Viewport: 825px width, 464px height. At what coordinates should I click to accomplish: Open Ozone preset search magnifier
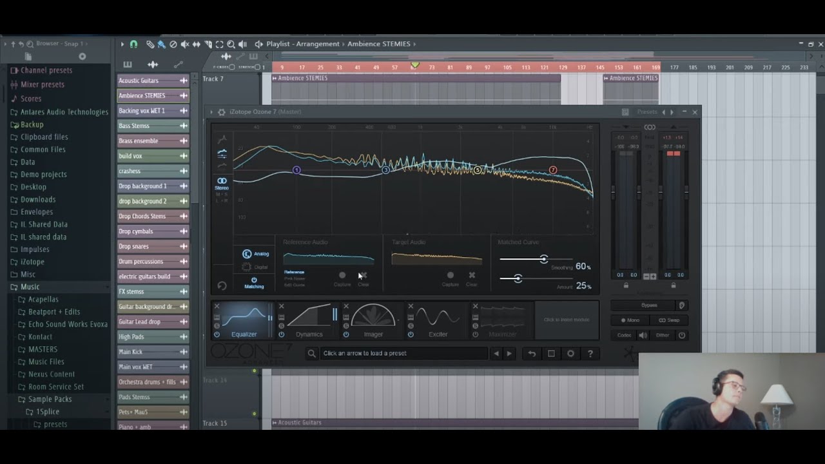(x=312, y=353)
